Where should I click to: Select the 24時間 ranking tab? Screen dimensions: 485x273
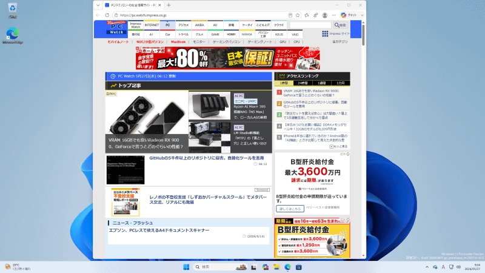303,83
